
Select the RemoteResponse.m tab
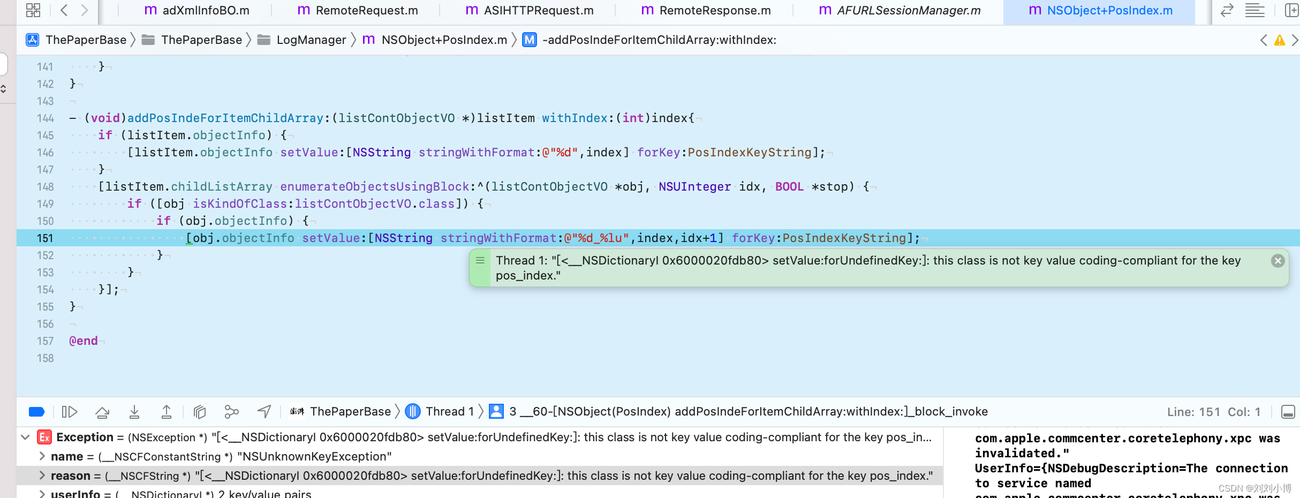(706, 10)
